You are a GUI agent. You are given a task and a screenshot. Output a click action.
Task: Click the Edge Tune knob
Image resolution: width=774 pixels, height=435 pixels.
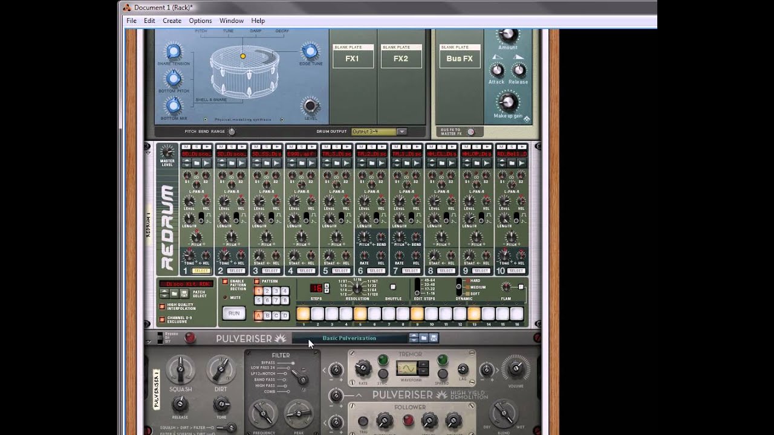(310, 51)
